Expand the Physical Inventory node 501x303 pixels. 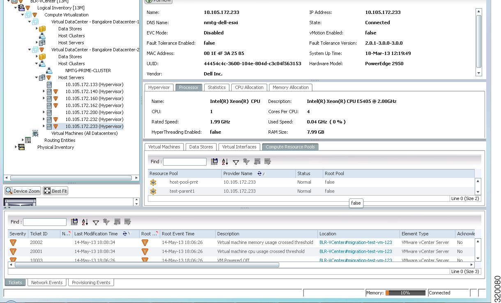click(x=16, y=147)
